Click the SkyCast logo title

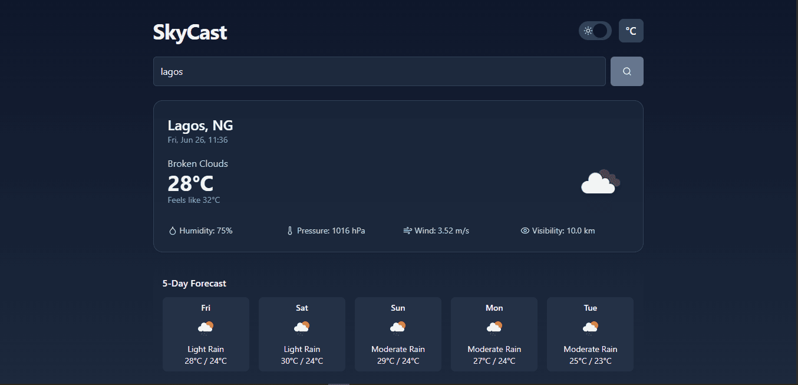click(x=190, y=32)
